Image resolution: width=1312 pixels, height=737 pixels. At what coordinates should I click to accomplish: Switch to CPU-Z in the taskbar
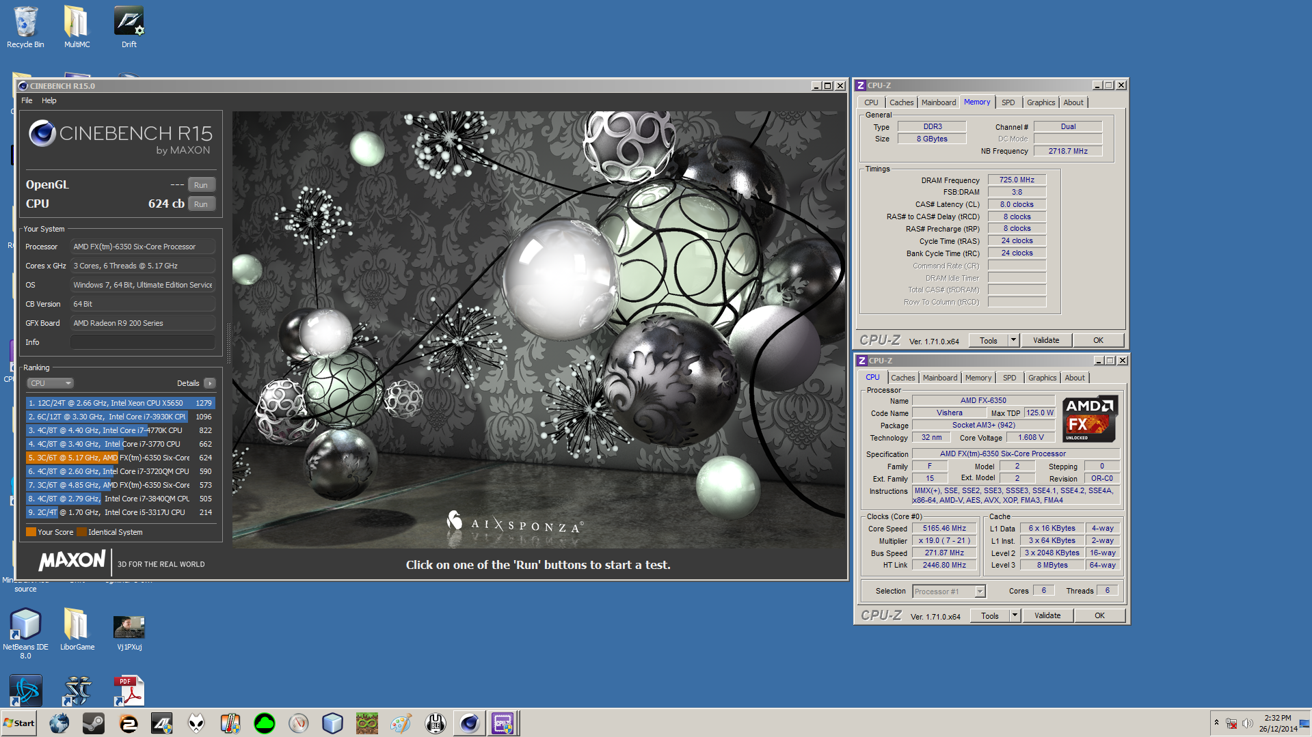tap(503, 723)
